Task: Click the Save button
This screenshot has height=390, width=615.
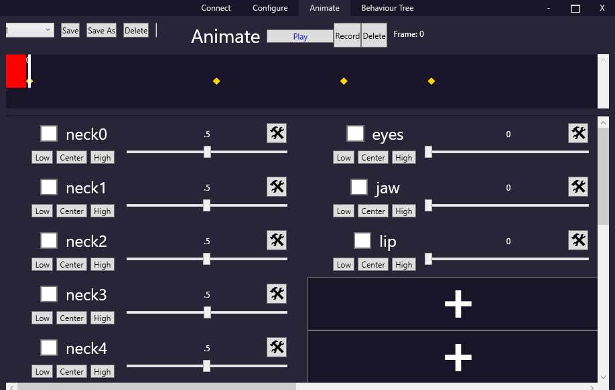Action: click(x=70, y=31)
